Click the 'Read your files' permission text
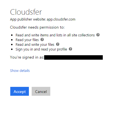This screenshot has height=121, width=125. [27, 40]
